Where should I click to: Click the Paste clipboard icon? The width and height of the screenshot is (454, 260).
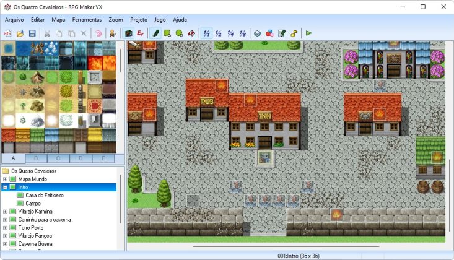[x=71, y=33]
